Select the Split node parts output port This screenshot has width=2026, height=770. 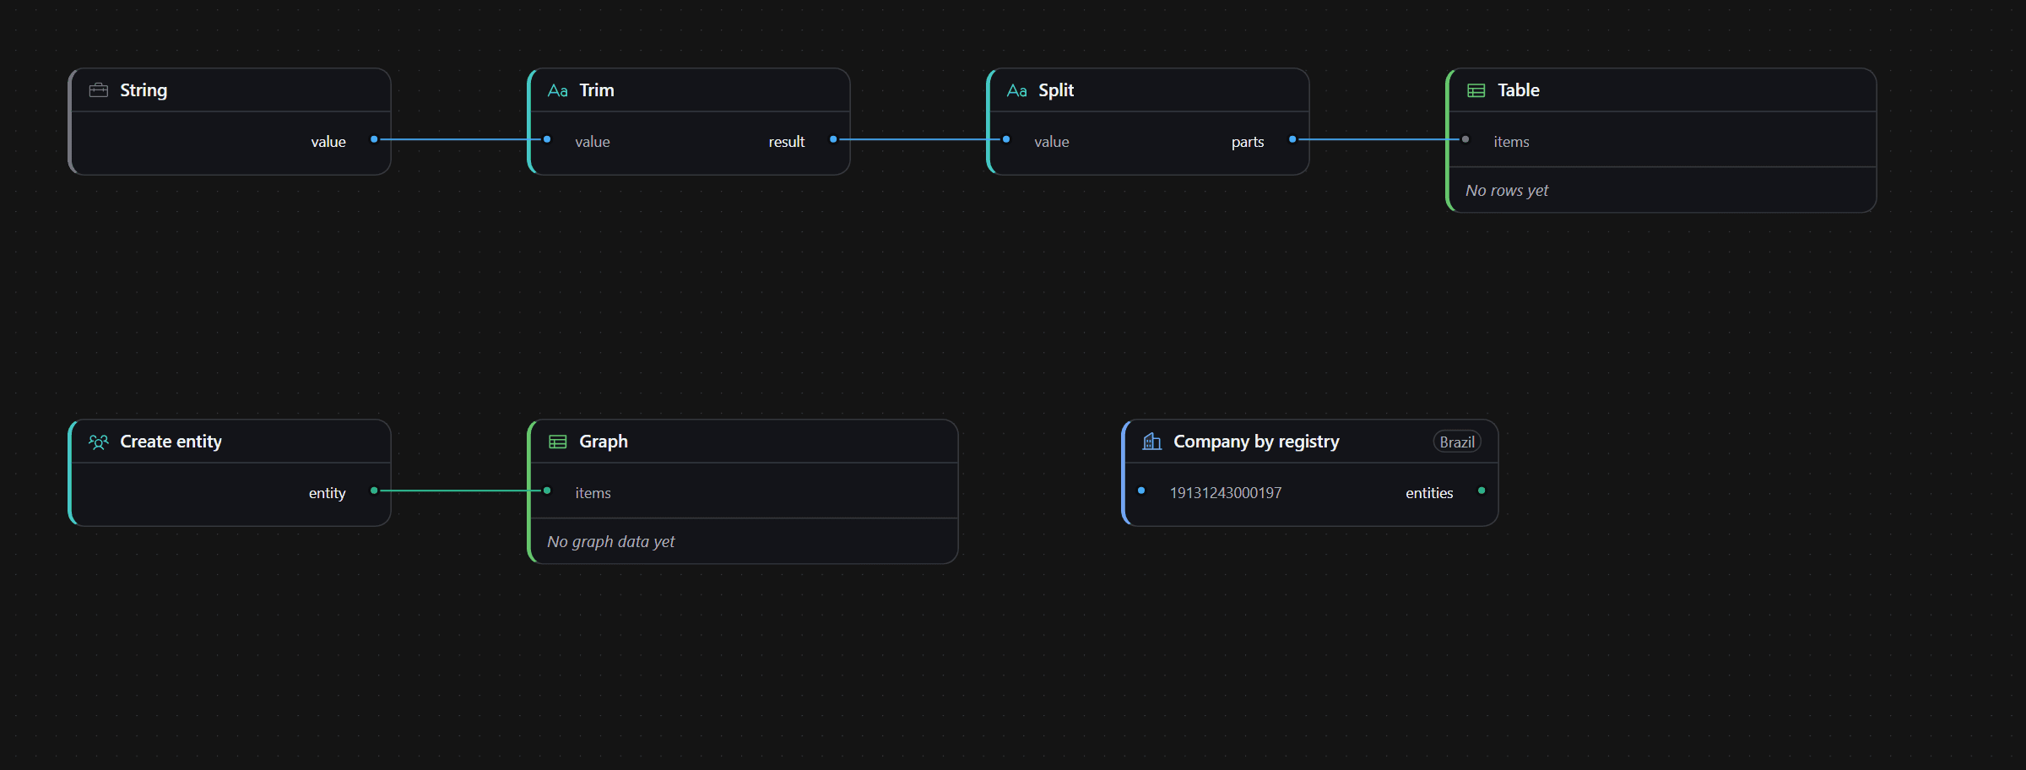click(1292, 139)
